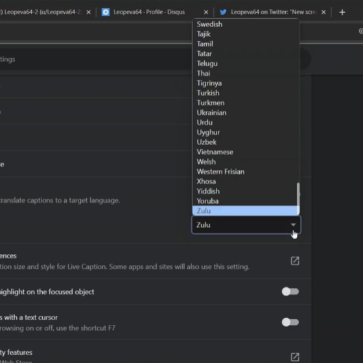Select Swedish in the language list
Screen dimensions: 363x363
[245, 24]
